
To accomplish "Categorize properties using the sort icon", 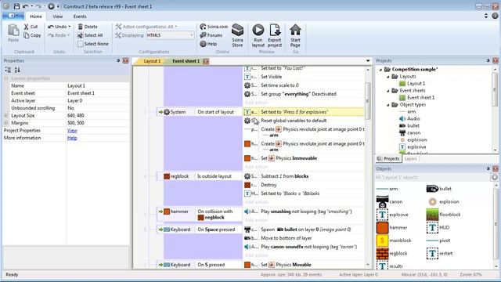I will point(8,70).
